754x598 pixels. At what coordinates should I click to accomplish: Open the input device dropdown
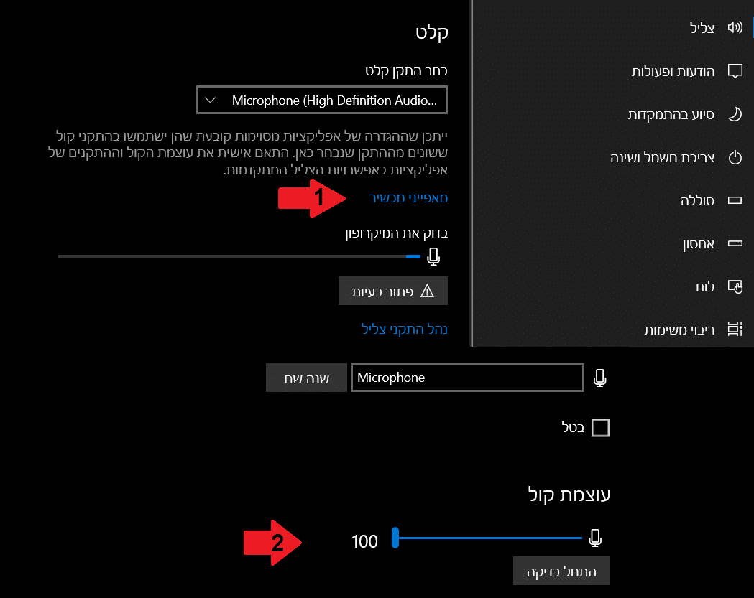point(322,101)
